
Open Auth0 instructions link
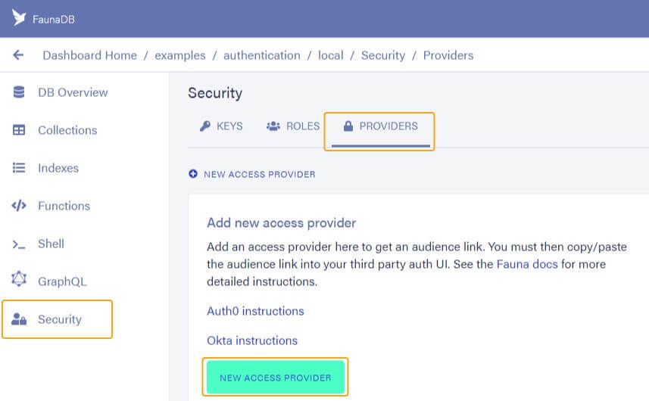tap(255, 311)
